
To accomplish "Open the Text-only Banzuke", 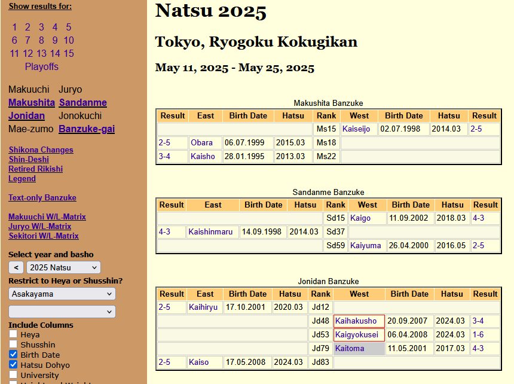I will click(x=42, y=198).
